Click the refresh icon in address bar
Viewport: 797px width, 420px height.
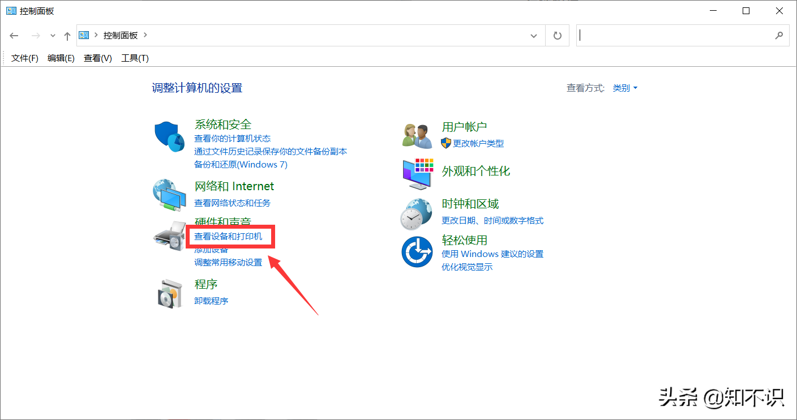pyautogui.click(x=557, y=35)
